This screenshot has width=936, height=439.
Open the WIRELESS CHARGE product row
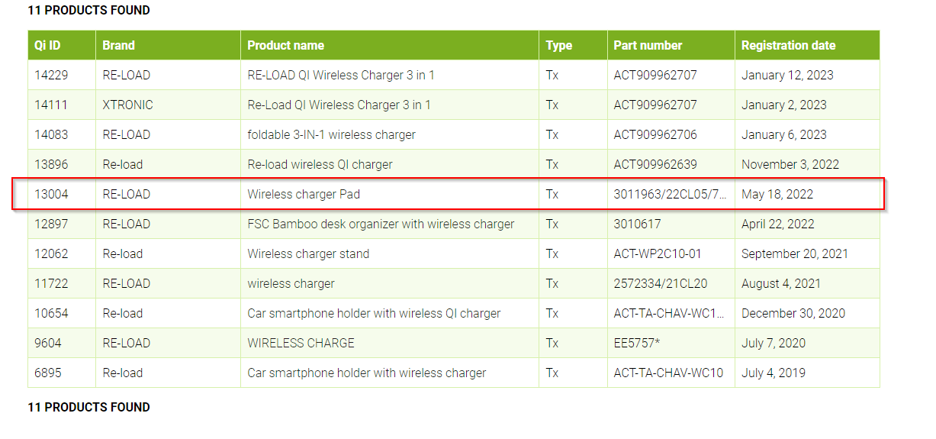(x=301, y=344)
